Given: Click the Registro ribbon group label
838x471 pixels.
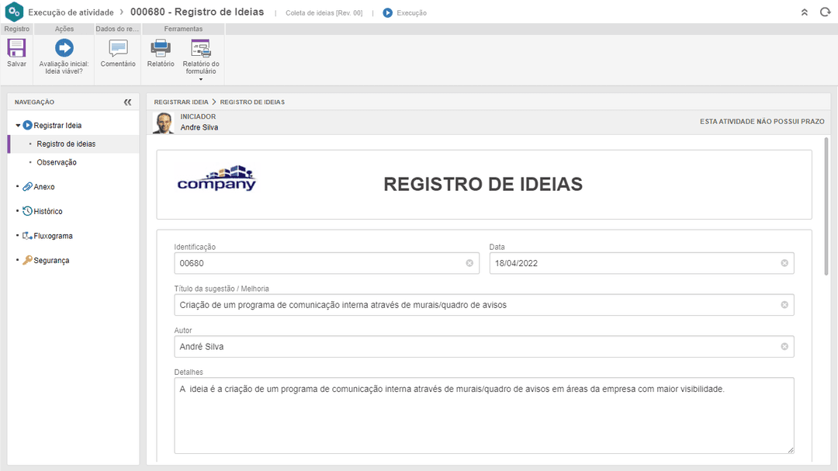Looking at the screenshot, I should pyautogui.click(x=17, y=29).
